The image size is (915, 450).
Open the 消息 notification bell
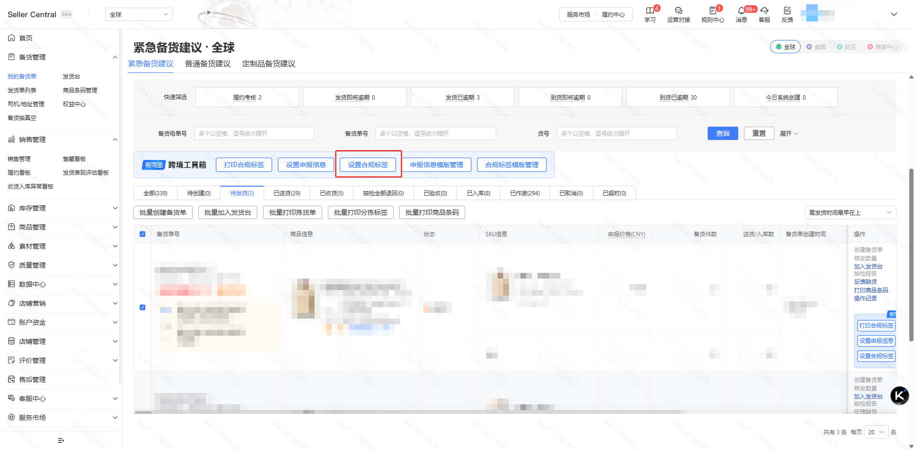click(x=741, y=11)
